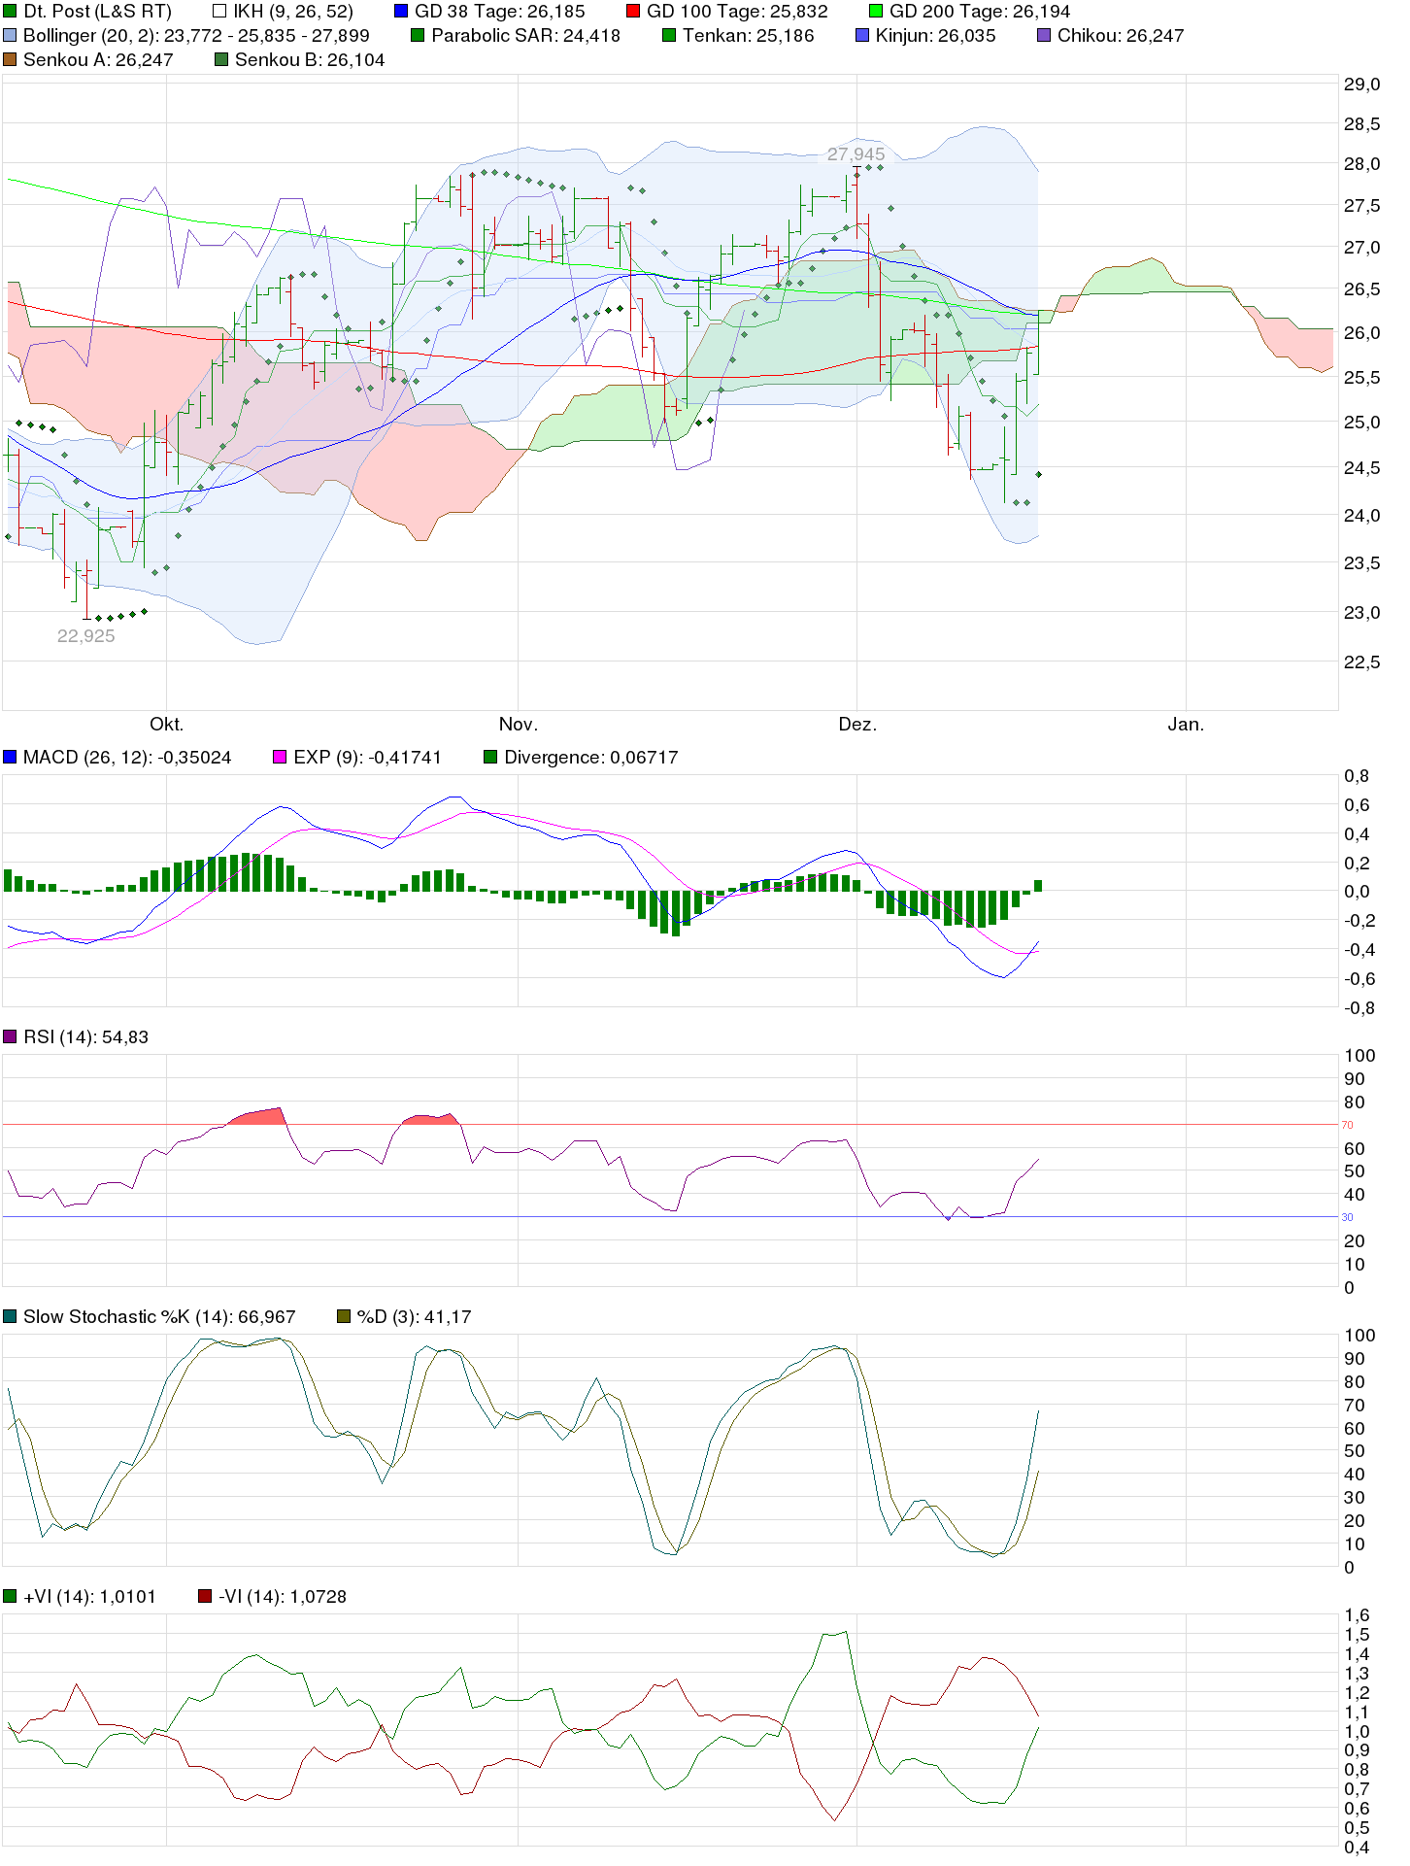Select 'GD 200 Tage: 26,194' text
The image size is (1410, 1866).
tap(980, 12)
